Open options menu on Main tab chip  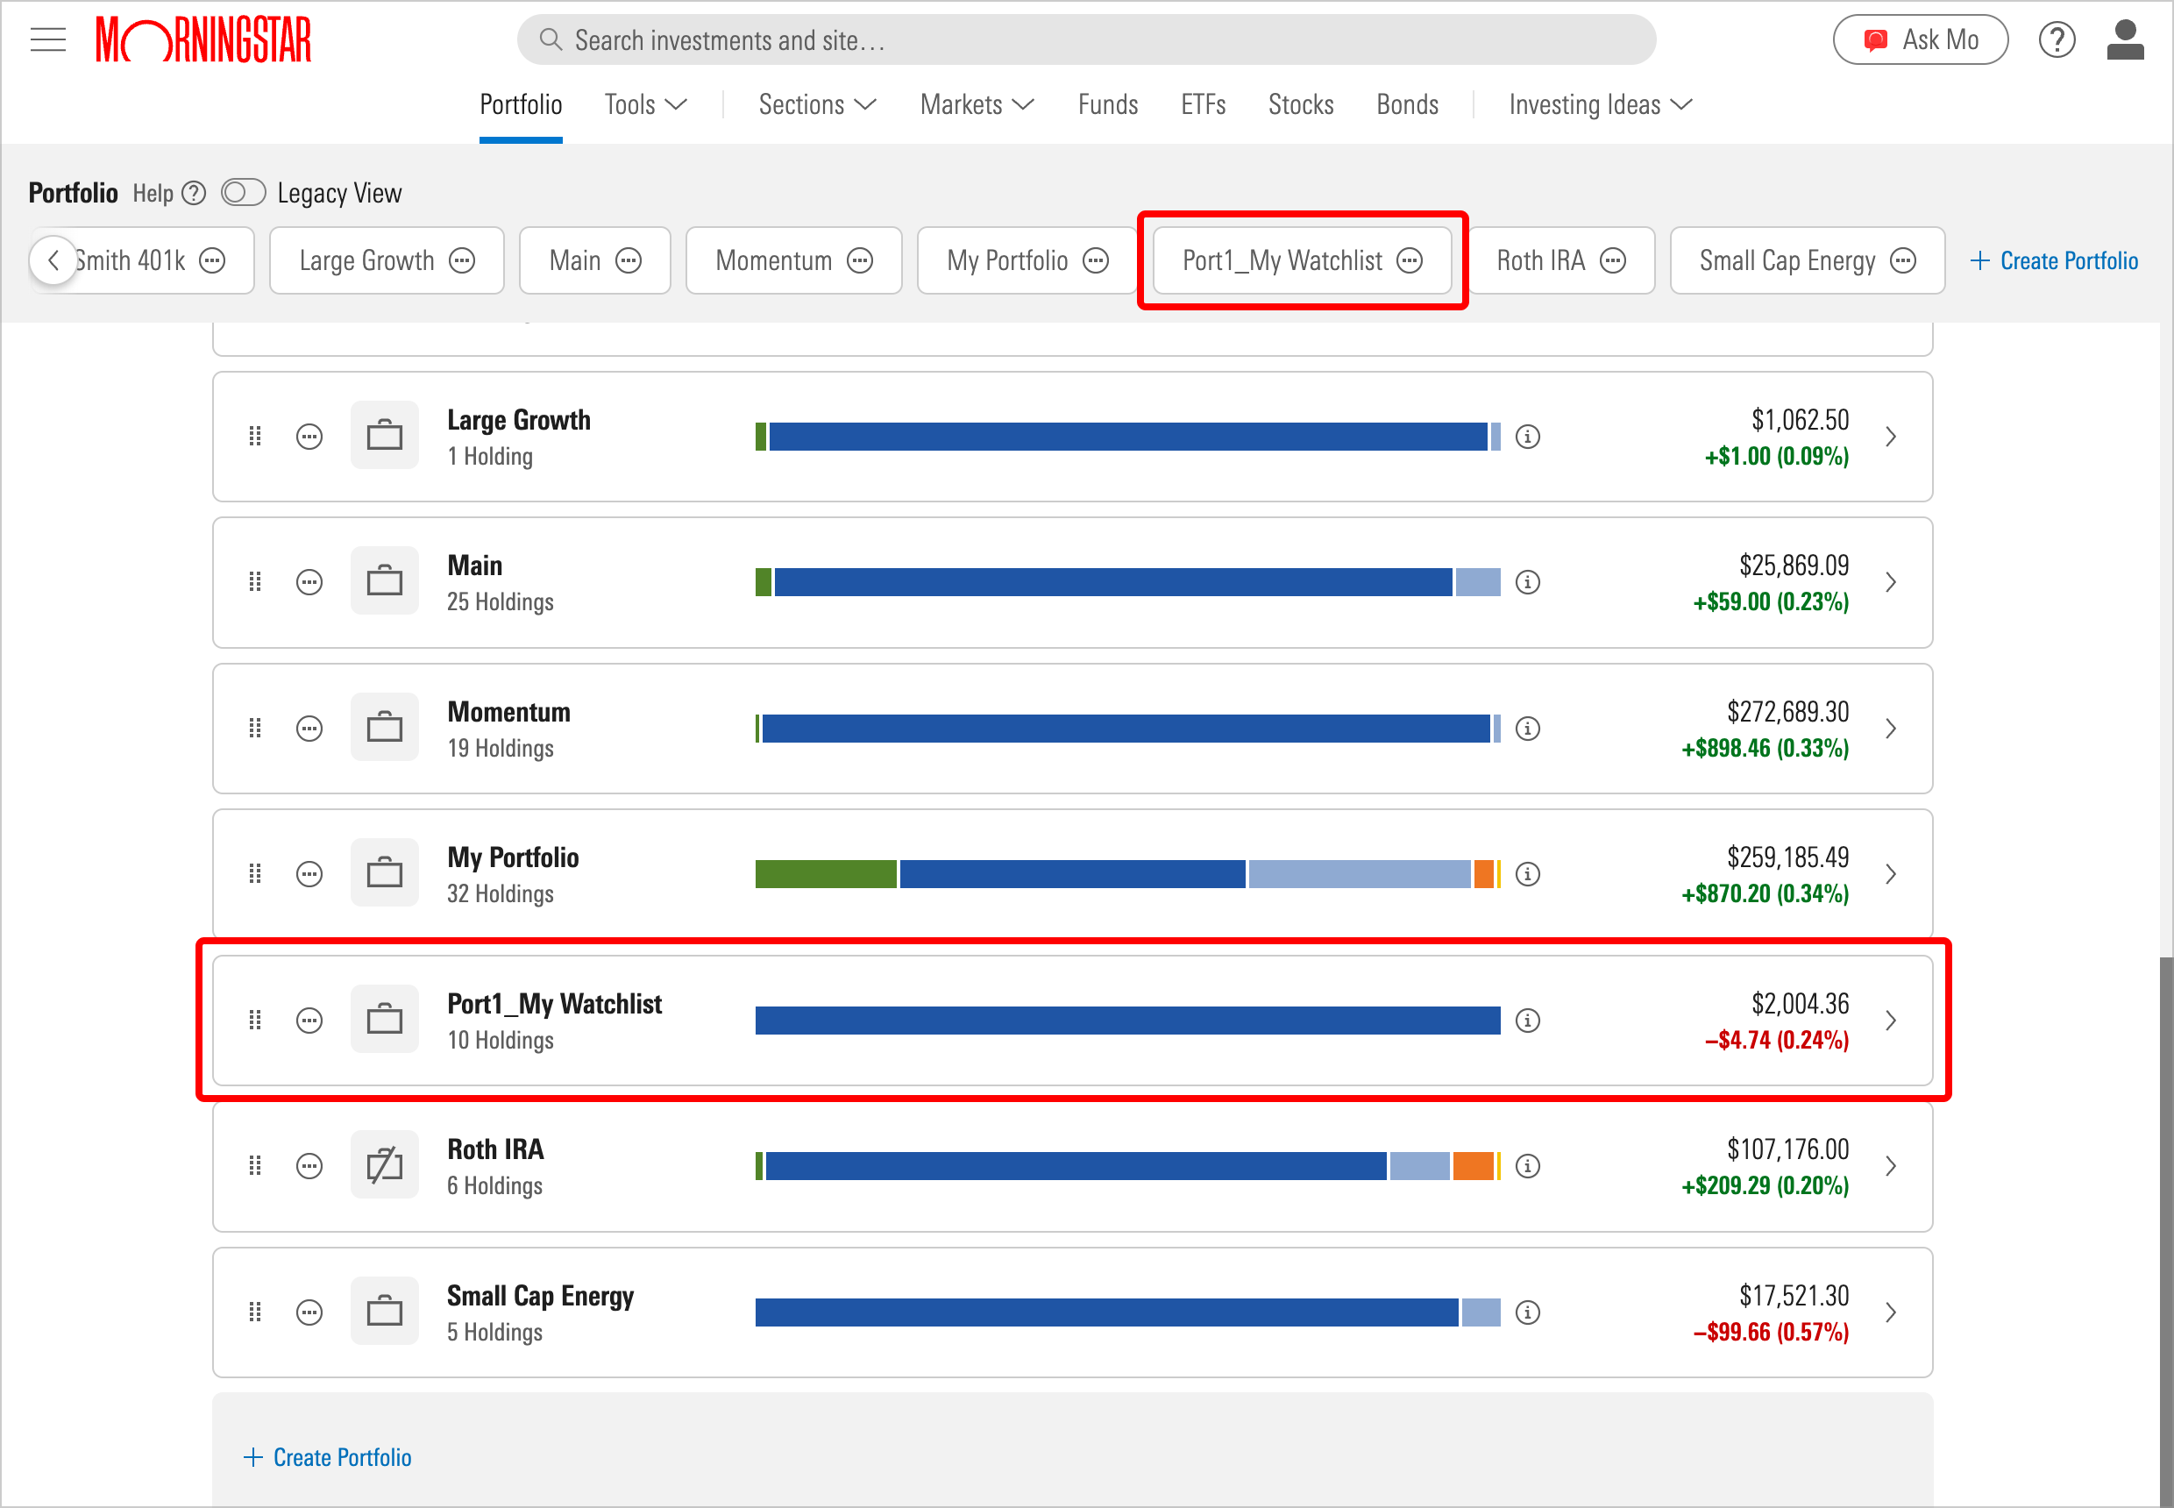pyautogui.click(x=629, y=260)
